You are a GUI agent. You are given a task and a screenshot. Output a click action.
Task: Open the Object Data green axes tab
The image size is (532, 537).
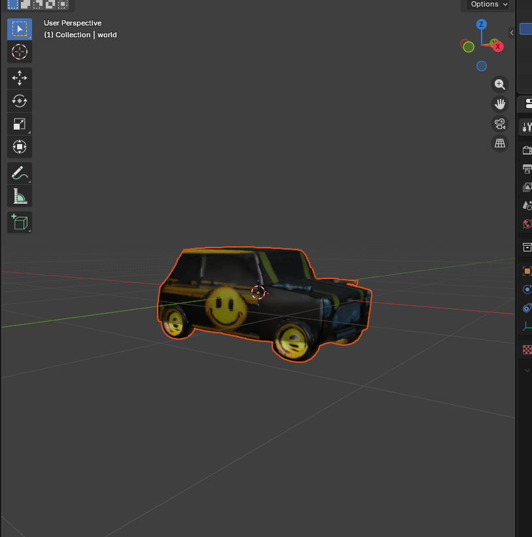(x=527, y=326)
